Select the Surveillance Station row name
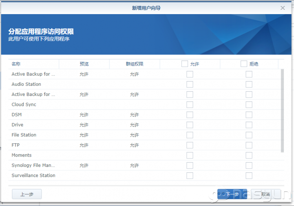 pyautogui.click(x=33, y=175)
